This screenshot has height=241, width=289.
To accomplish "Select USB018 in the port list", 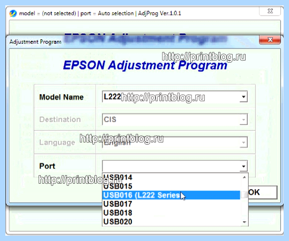I will (171, 213).
